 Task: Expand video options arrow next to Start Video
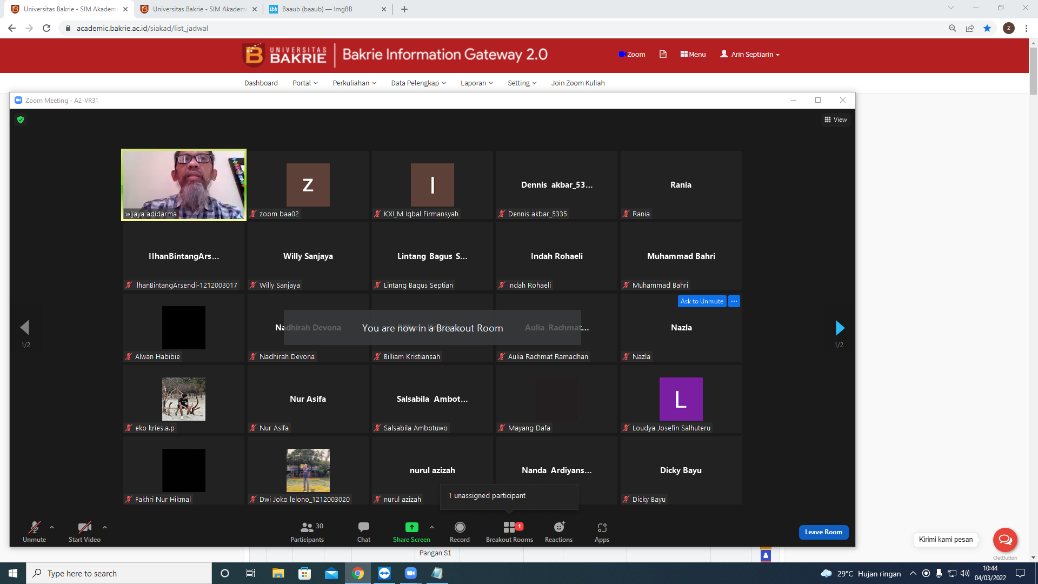pyautogui.click(x=105, y=527)
